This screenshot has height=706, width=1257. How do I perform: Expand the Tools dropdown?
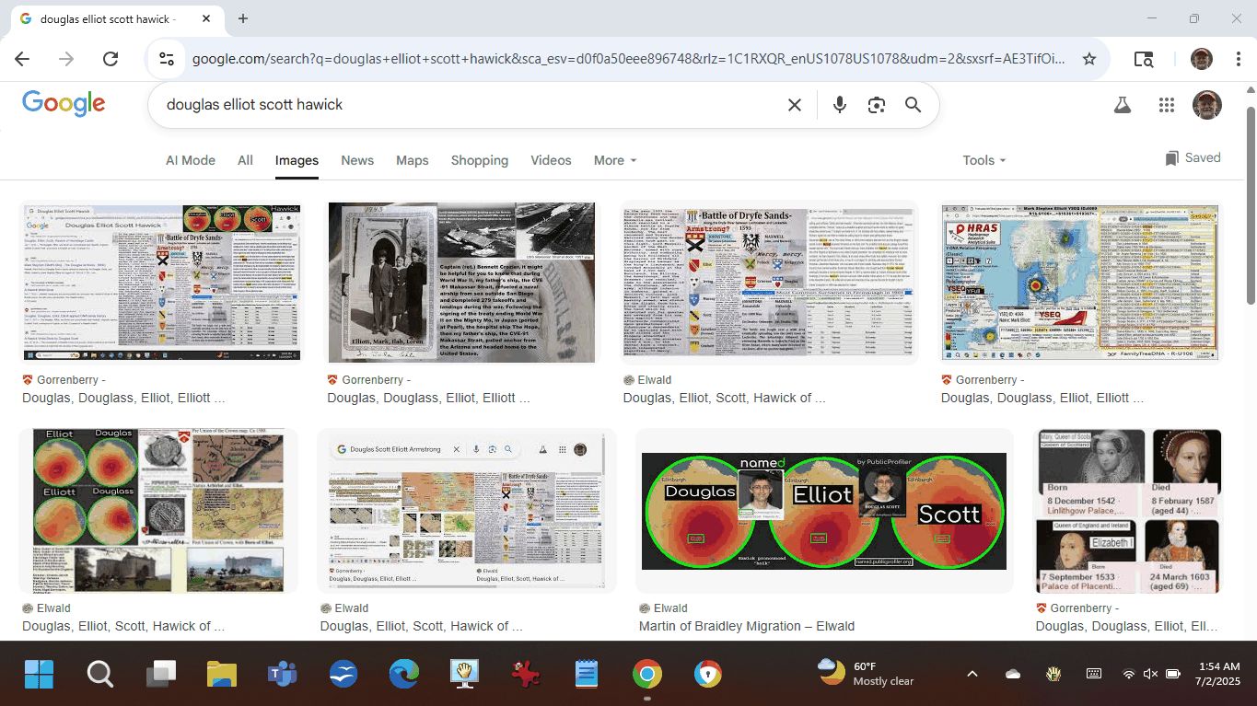(x=983, y=160)
